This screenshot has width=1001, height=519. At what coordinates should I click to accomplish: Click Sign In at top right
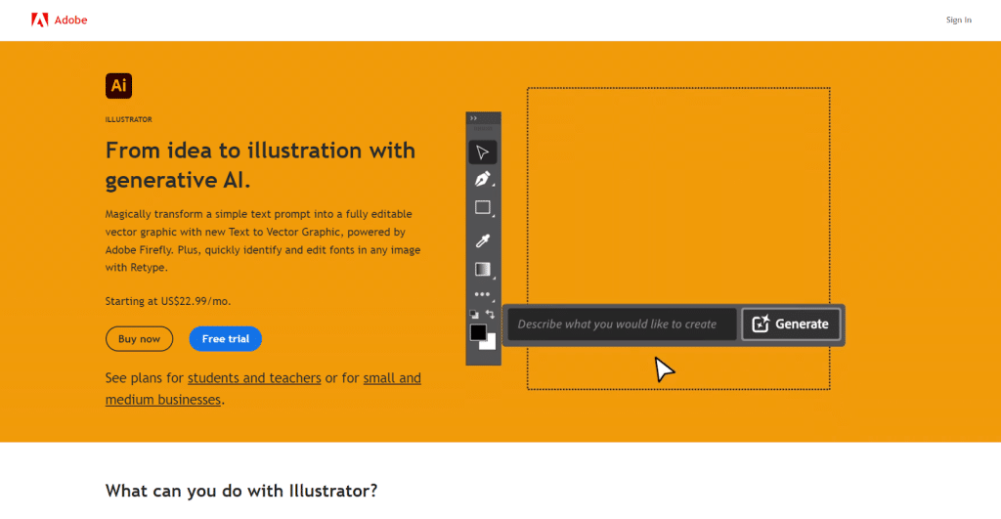pyautogui.click(x=958, y=20)
